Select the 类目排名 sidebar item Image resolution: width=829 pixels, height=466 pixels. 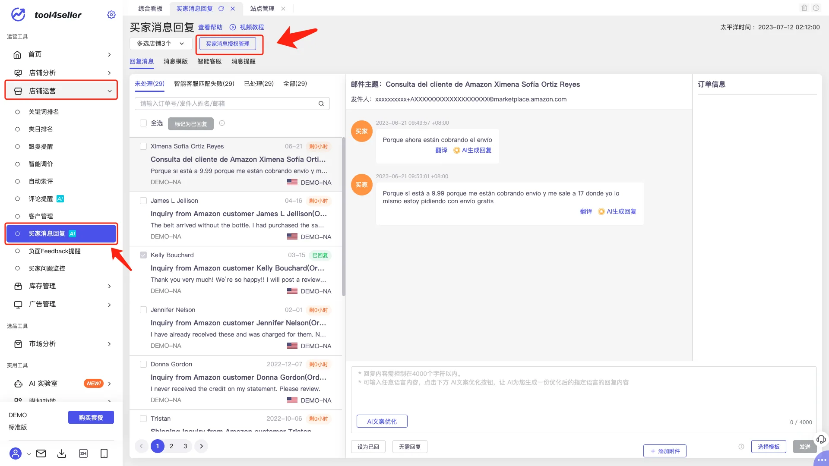click(x=61, y=129)
